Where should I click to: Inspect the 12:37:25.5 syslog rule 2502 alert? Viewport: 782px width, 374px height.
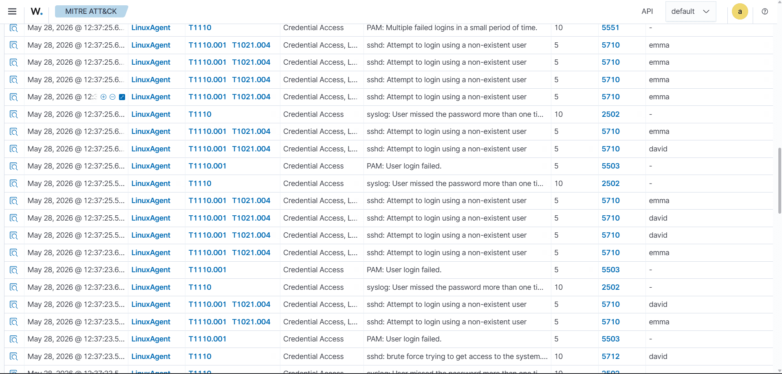14,184
